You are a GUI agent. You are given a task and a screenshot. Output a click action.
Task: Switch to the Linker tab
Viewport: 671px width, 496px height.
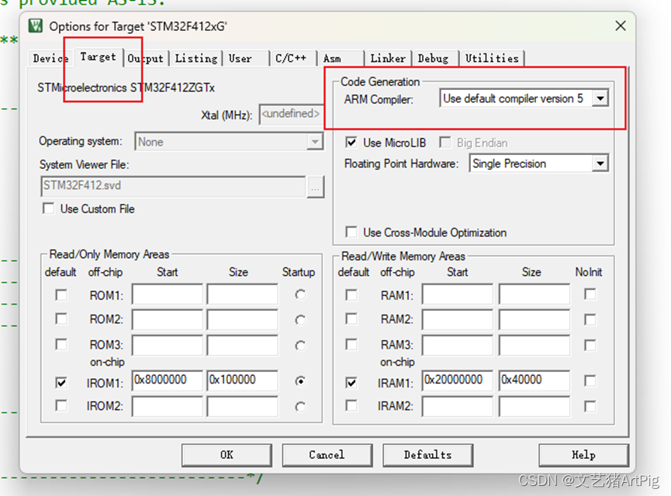tap(388, 59)
